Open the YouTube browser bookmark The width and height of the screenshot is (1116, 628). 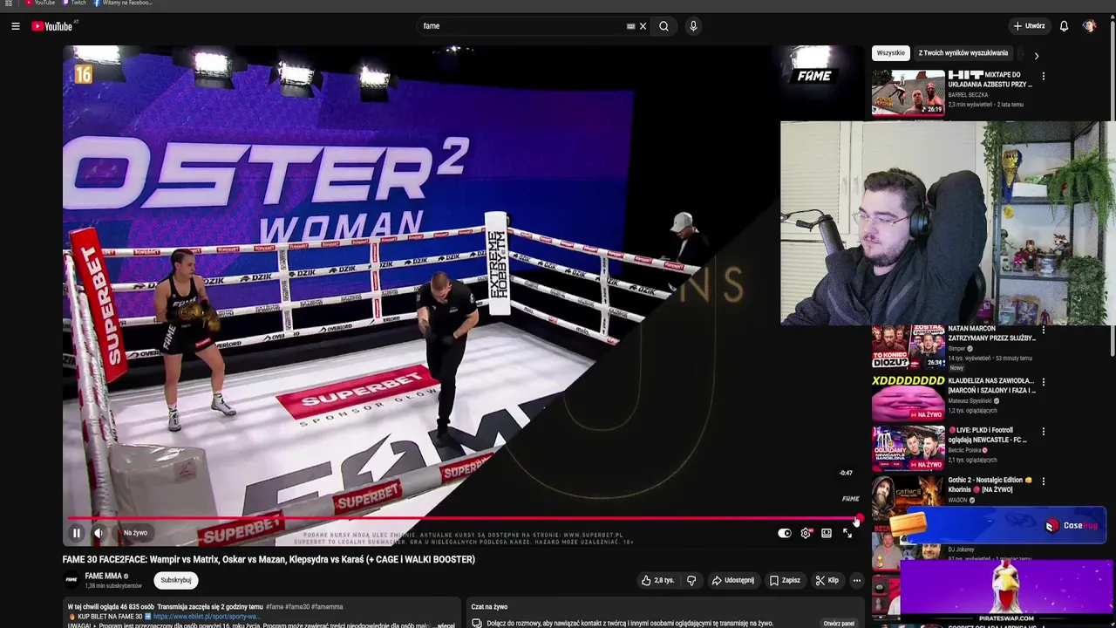tap(39, 3)
